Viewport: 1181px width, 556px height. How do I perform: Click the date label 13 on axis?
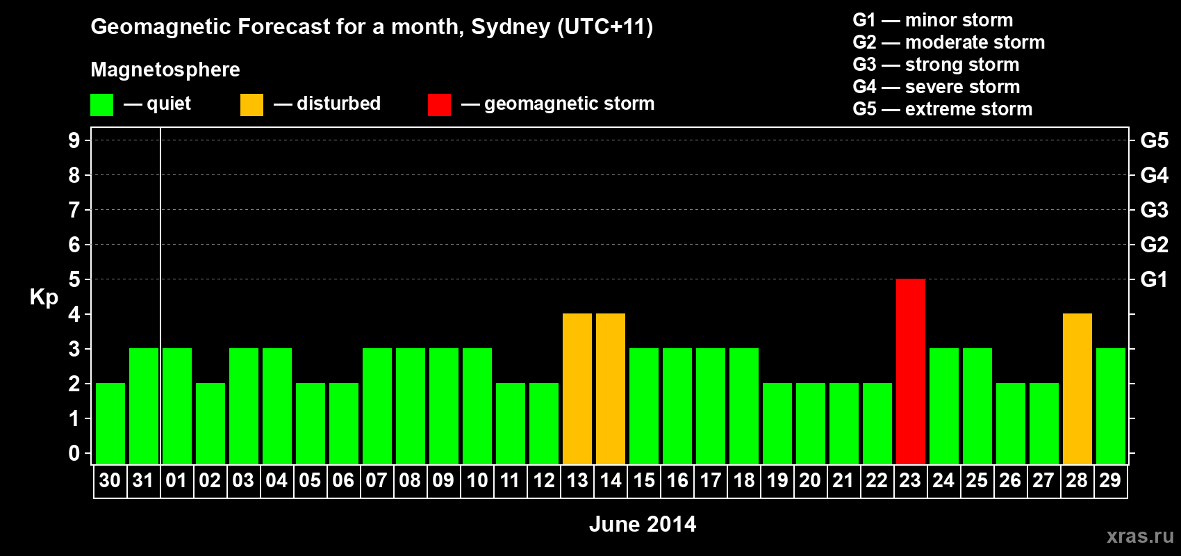point(577,480)
